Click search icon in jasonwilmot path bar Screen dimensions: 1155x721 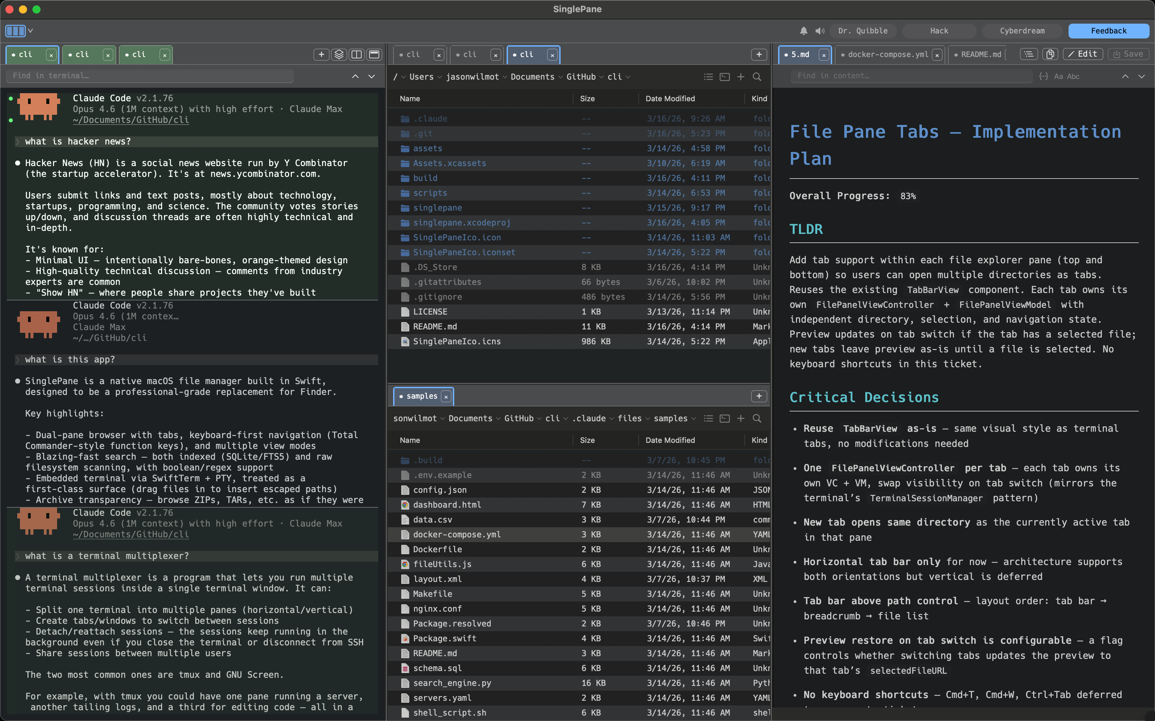756,77
